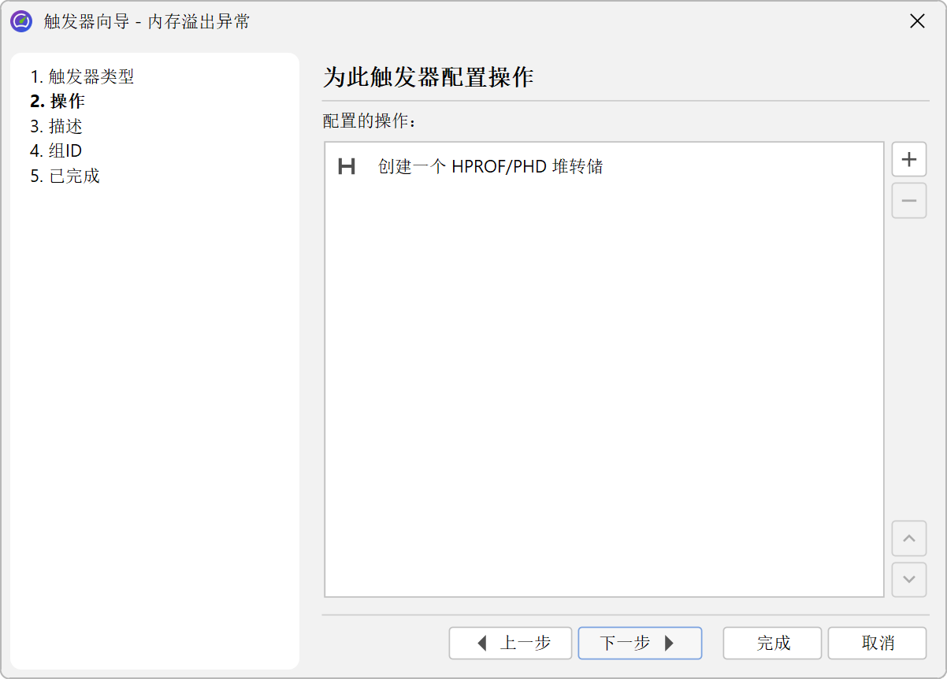Image resolution: width=947 pixels, height=679 pixels.
Task: Remove selected action with minus button
Action: pyautogui.click(x=908, y=201)
